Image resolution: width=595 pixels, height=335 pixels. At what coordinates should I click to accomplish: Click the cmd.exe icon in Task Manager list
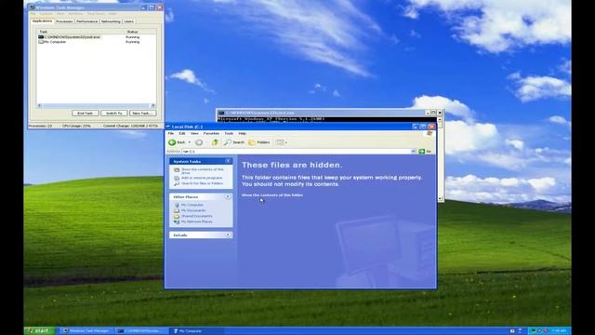coord(41,37)
